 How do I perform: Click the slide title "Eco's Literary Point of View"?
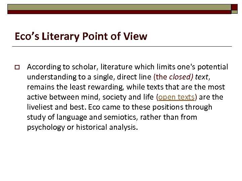pos(81,36)
